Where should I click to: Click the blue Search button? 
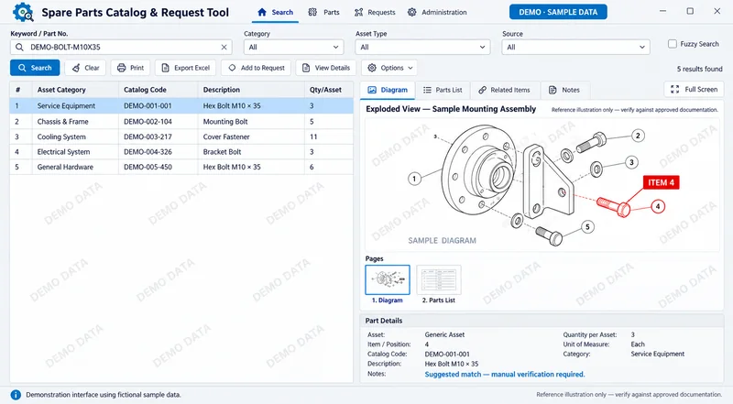pos(35,68)
